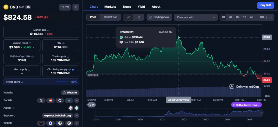Image resolution: width=278 pixels, height=127 pixels.
Task: Open Max. supply info icon
Action: [29, 70]
